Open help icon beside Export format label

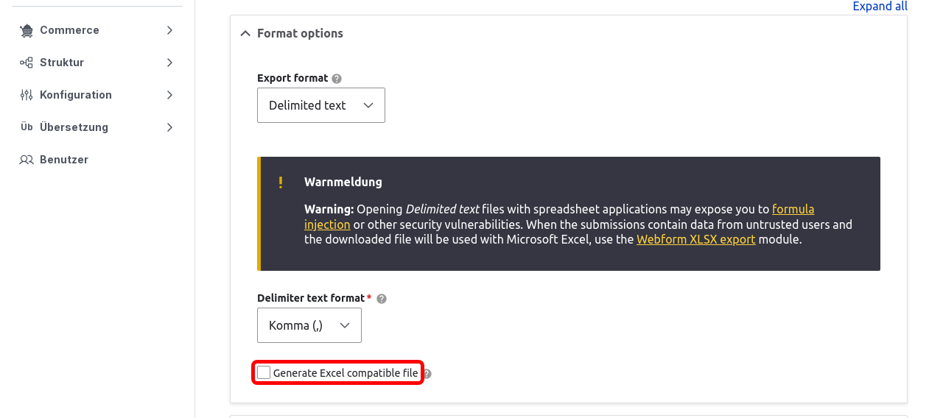[x=337, y=79]
